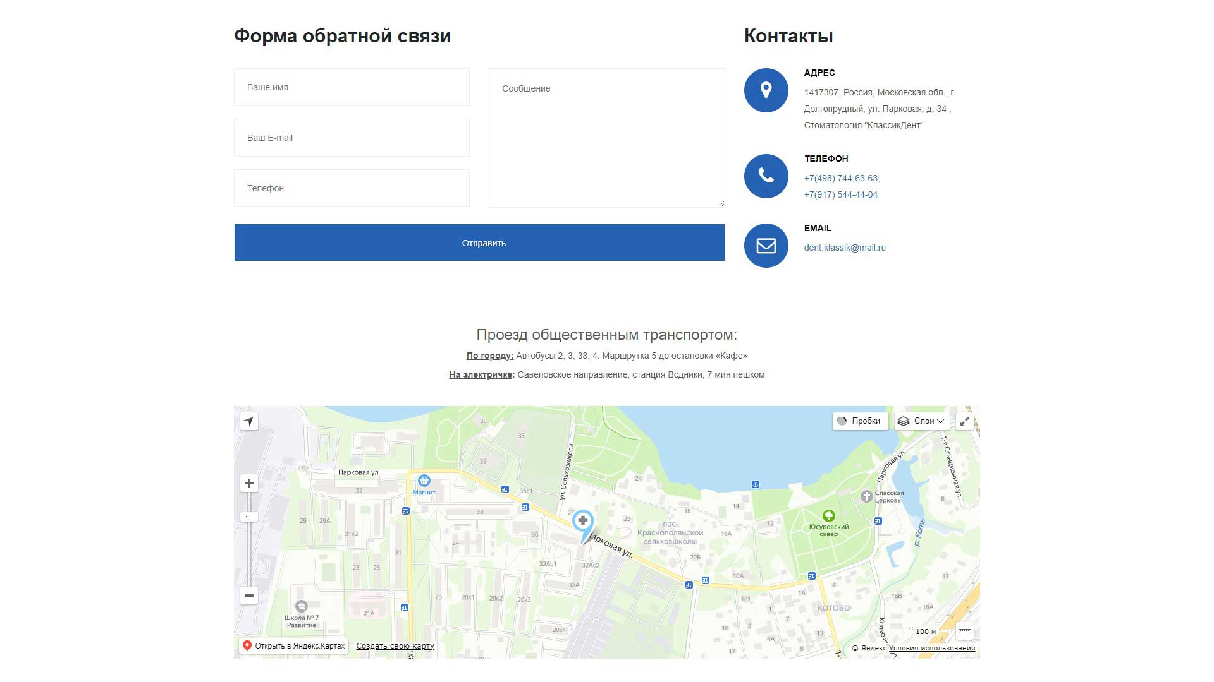1214x682 pixels.
Task: Follow the Создать свою карту link
Action: click(394, 645)
